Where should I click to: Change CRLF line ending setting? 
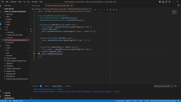click(141, 101)
